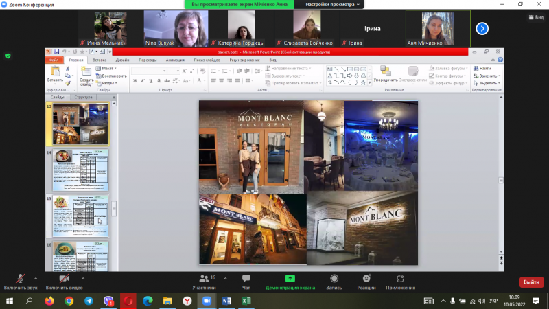The height and width of the screenshot is (309, 549).
Task: Expand audio options arrow next to mute
Action: click(36, 279)
